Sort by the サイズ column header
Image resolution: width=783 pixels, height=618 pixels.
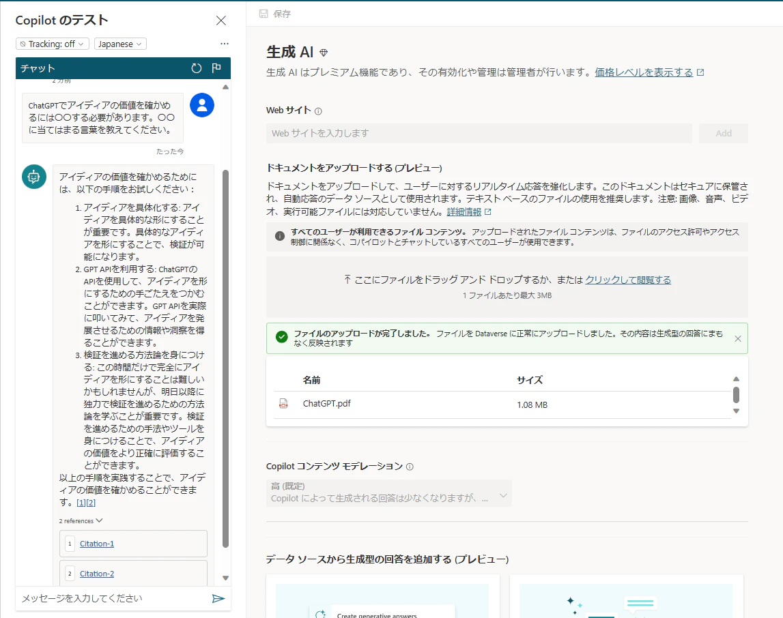coord(529,380)
